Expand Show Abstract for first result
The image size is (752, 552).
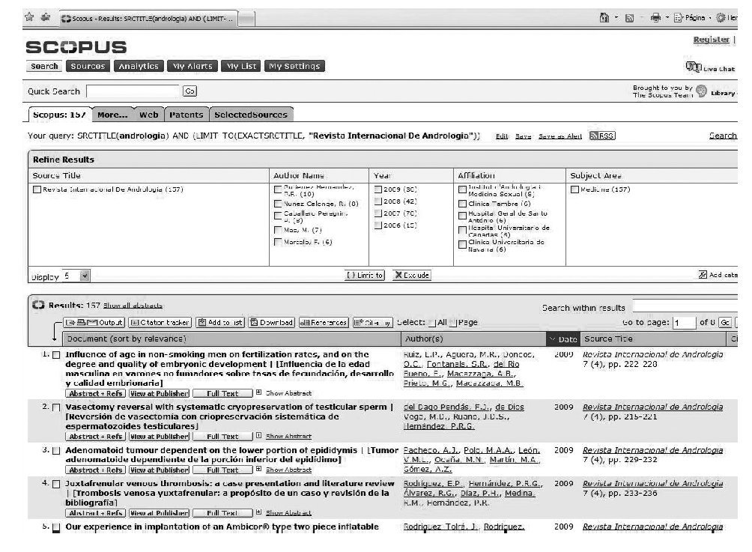(x=259, y=392)
